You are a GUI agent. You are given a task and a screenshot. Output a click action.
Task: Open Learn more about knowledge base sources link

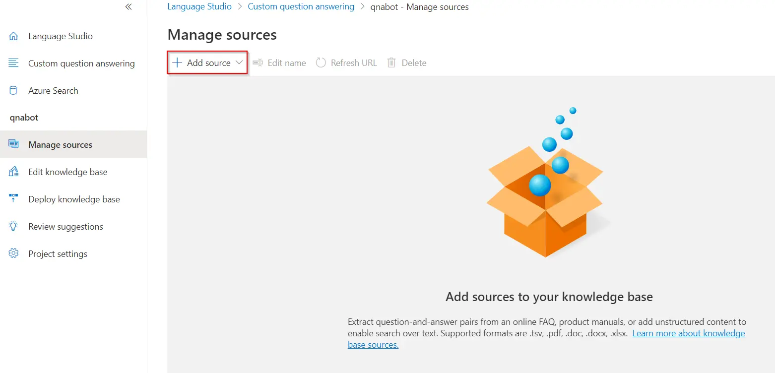click(x=688, y=333)
